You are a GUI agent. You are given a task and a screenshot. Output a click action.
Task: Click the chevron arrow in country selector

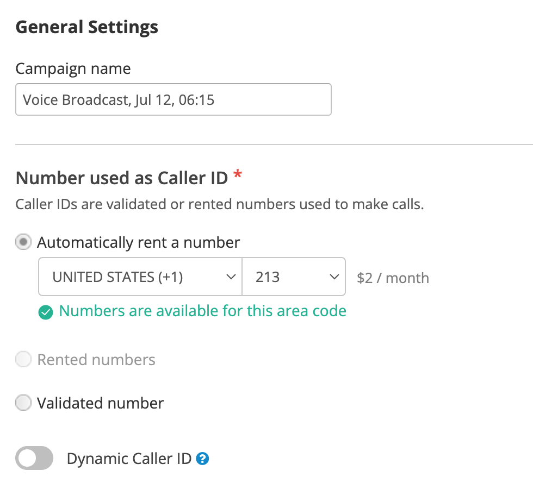pos(231,277)
